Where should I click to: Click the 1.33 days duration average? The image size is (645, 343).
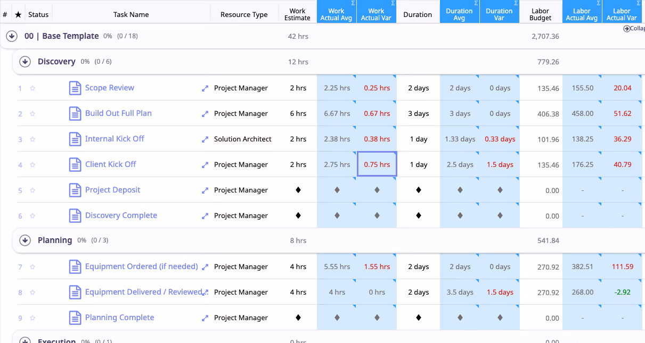click(460, 139)
